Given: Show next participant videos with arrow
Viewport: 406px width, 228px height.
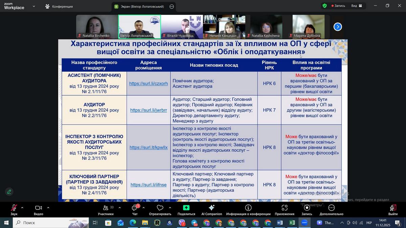Looking at the screenshot, I should pos(338,27).
